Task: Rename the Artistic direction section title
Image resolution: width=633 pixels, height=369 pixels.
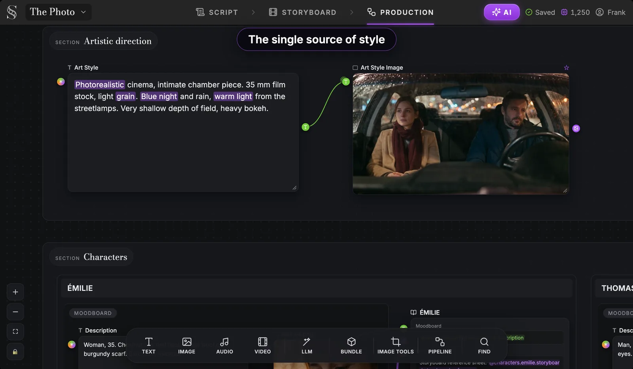Action: coord(118,41)
